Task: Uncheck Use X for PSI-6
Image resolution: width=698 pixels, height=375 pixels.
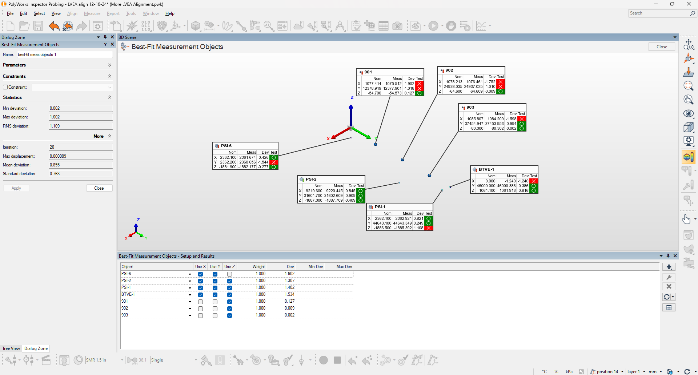Action: (200, 274)
